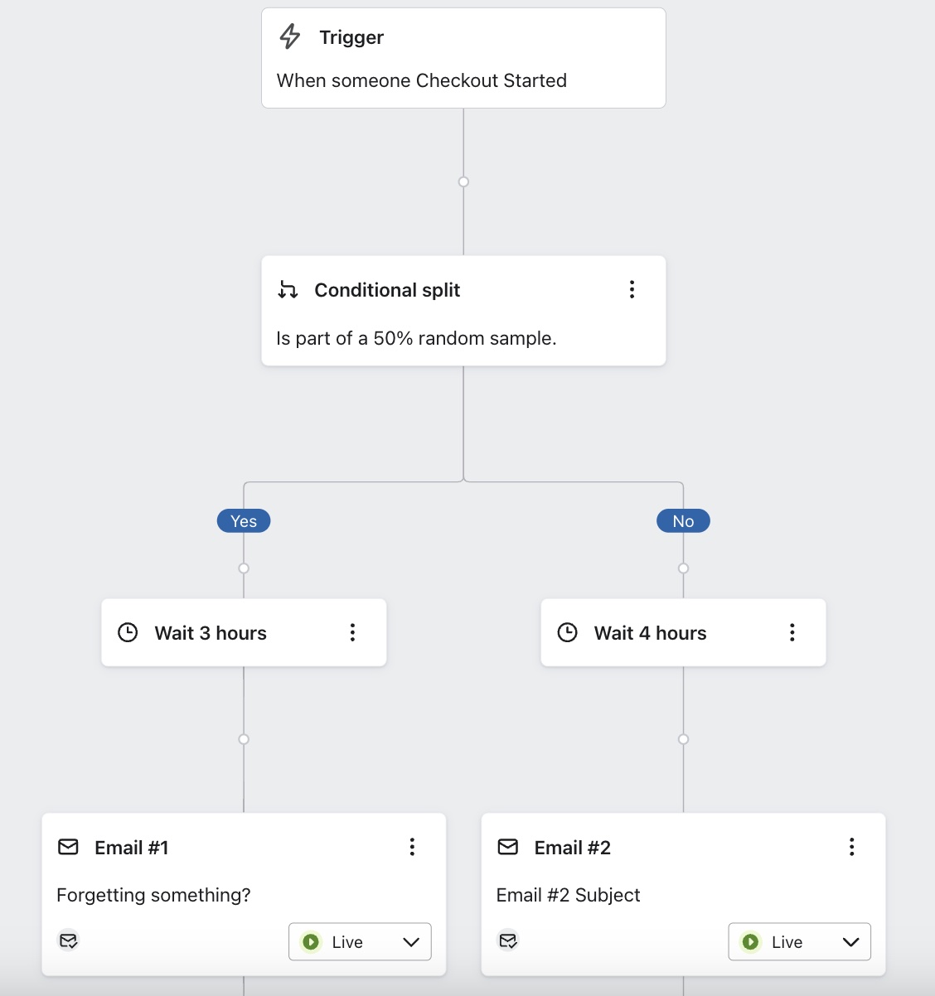This screenshot has width=935, height=996.
Task: Open the Wait 3 hours options menu
Action: [352, 633]
